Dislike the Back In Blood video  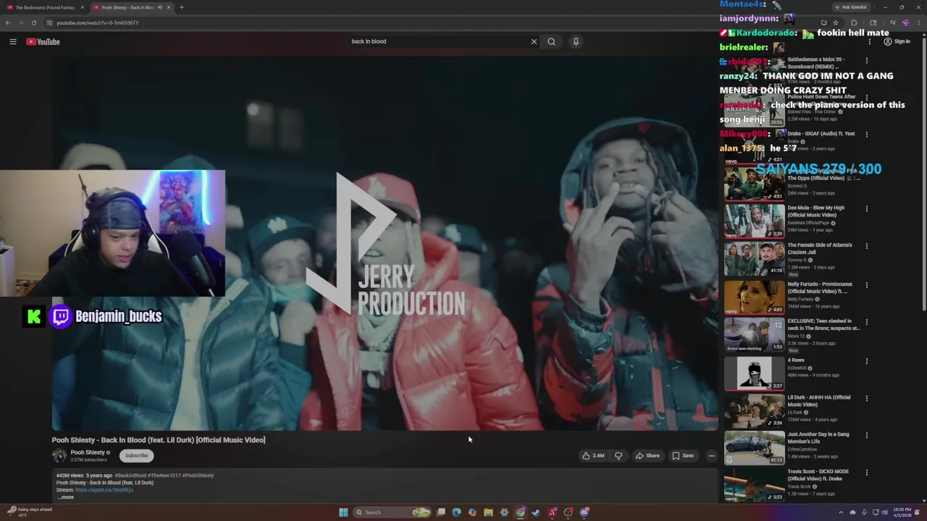point(618,456)
